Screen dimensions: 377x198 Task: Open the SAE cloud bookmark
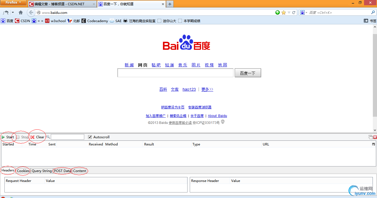(x=115, y=21)
